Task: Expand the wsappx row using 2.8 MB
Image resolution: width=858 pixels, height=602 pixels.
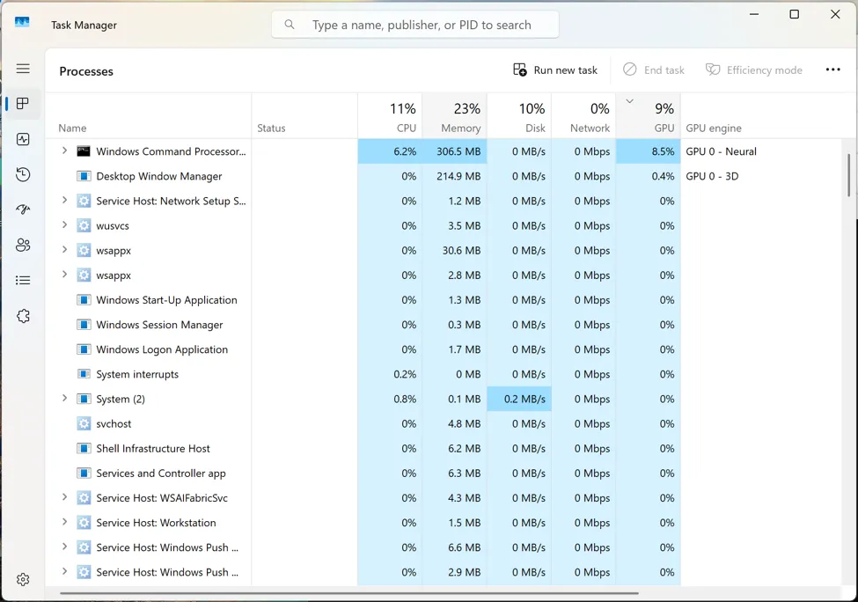Action: point(64,275)
